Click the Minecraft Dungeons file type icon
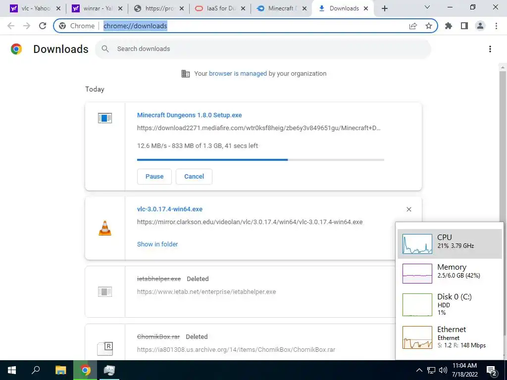The width and height of the screenshot is (507, 380). coord(105,118)
